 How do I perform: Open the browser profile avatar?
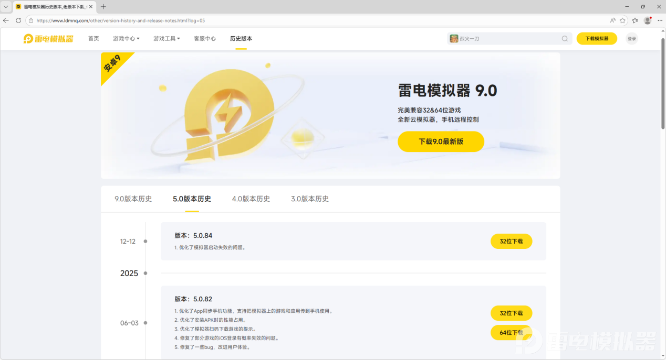point(648,20)
